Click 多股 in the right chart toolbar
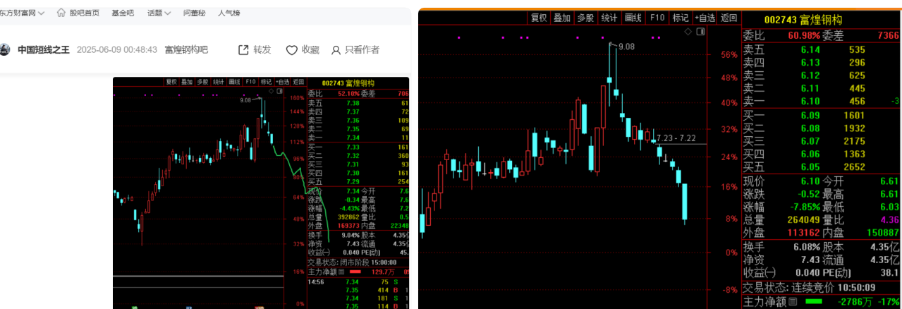This screenshot has width=902, height=309. pos(585,18)
